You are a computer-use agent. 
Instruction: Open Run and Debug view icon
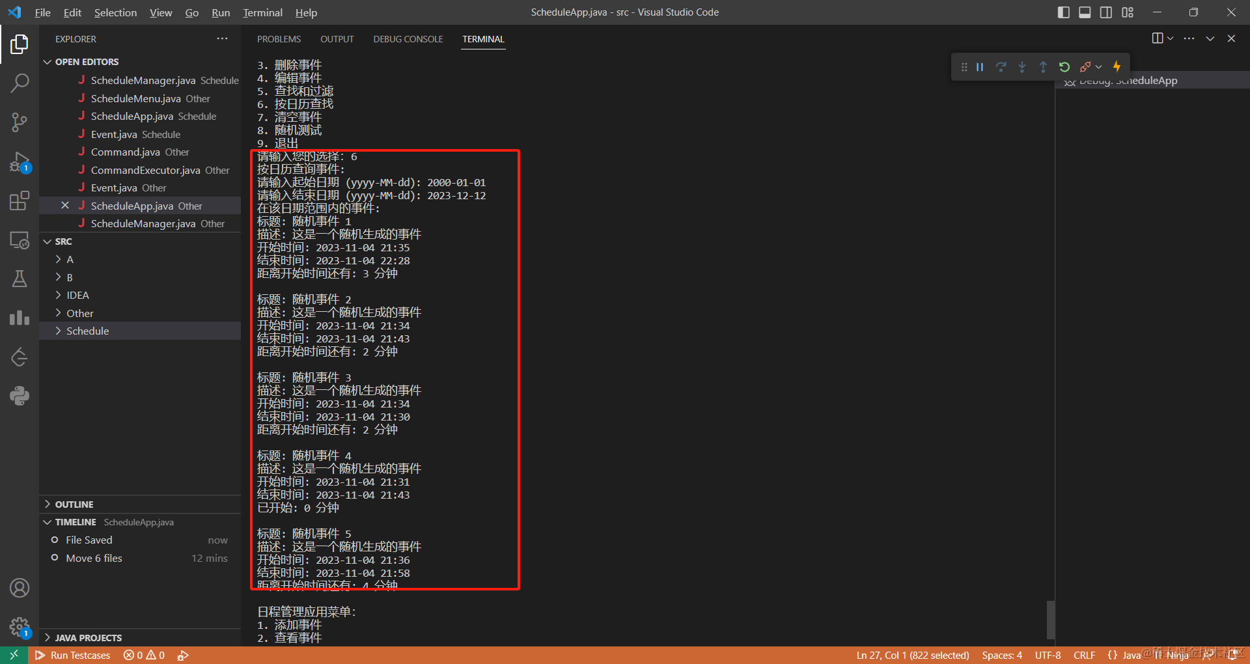(x=20, y=161)
